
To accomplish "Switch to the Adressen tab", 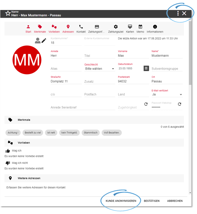I will (68, 29).
